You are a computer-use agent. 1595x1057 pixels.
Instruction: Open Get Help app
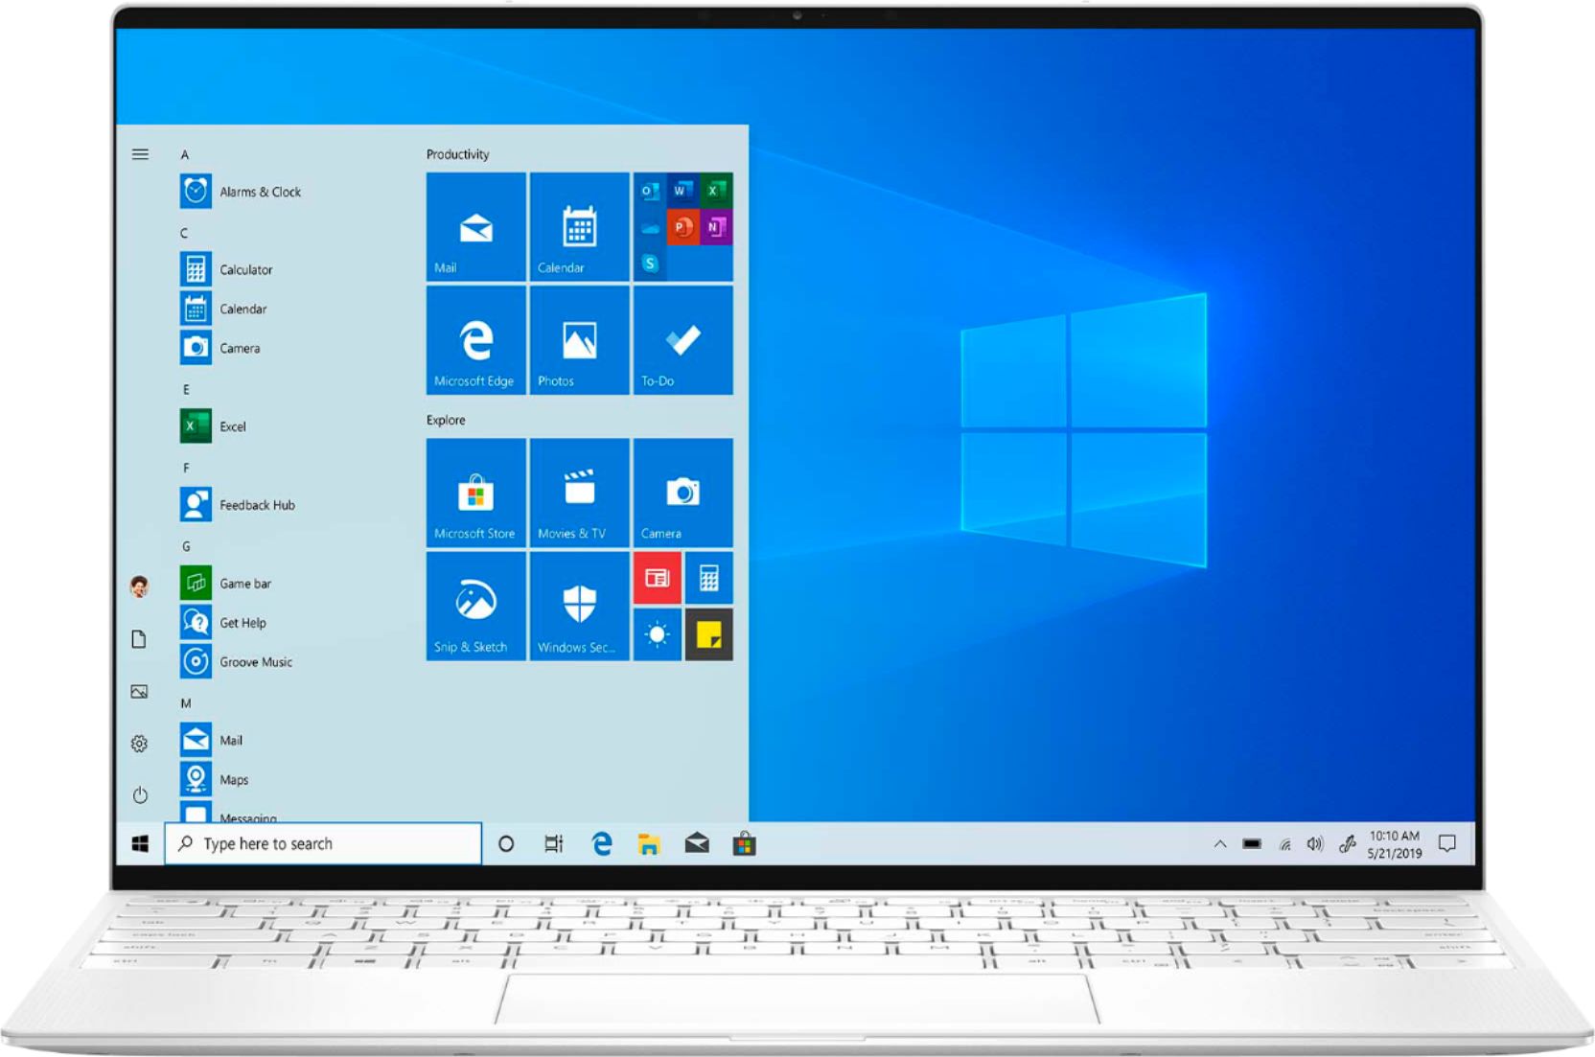click(224, 622)
